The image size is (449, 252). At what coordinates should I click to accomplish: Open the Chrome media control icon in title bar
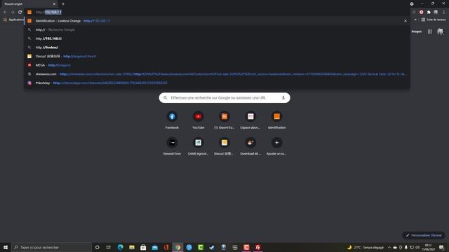tap(412, 3)
